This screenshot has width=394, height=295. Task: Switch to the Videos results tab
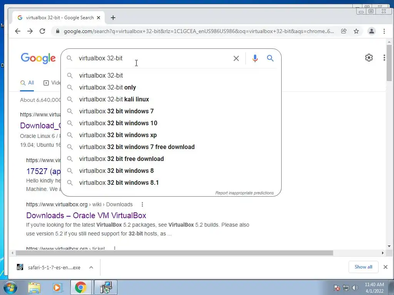point(52,83)
